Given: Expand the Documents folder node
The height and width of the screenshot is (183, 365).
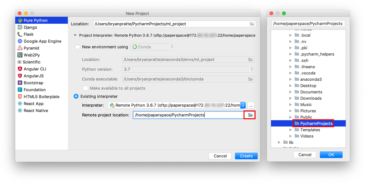Looking at the screenshot, I should [x=291, y=92].
